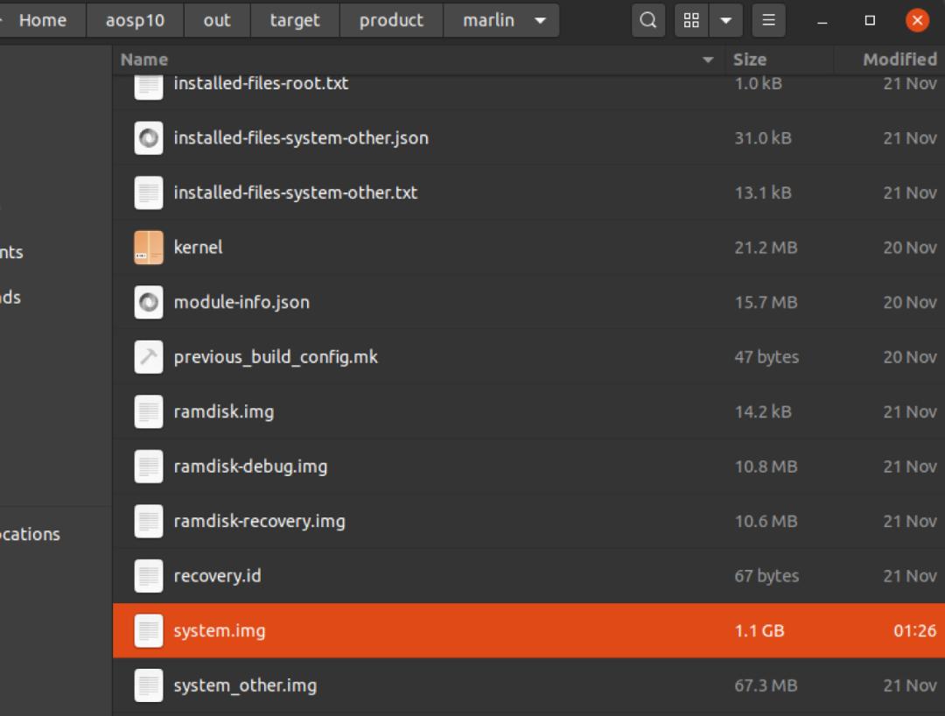Screen dimensions: 945x716
Task: Click the previous_build_config.mk hammer icon
Action: 149,357
